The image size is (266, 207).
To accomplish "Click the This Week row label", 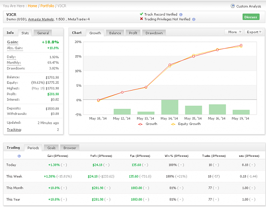I will tap(14, 176).
